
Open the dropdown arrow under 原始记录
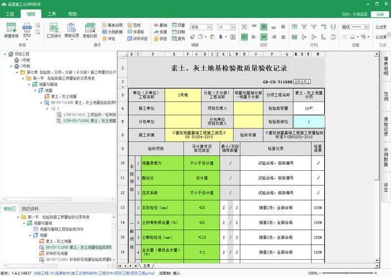tap(71, 39)
